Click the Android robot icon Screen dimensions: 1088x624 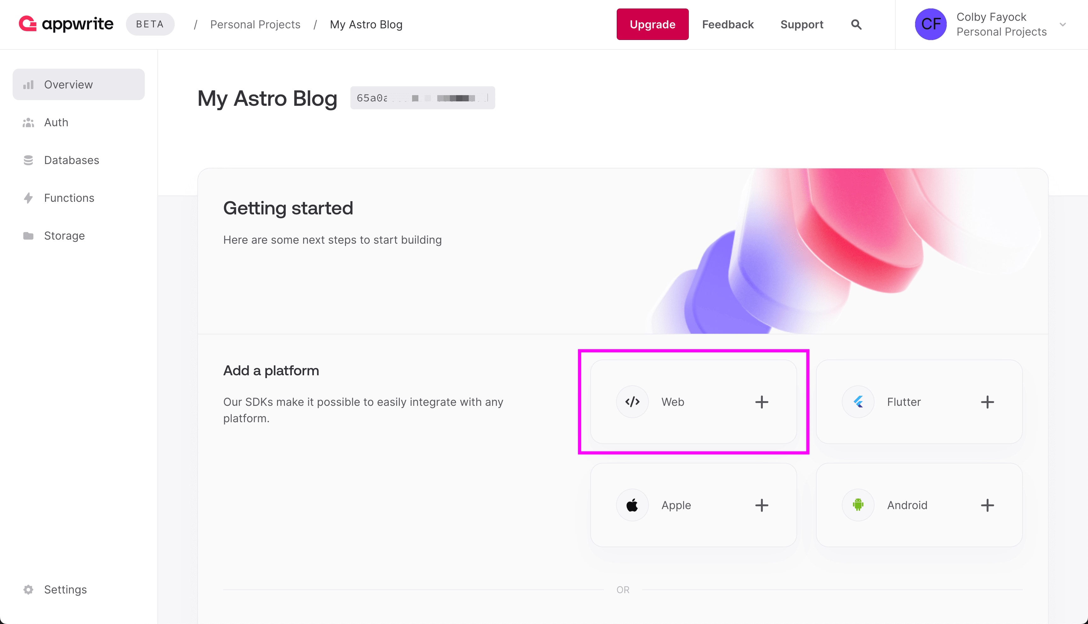858,505
